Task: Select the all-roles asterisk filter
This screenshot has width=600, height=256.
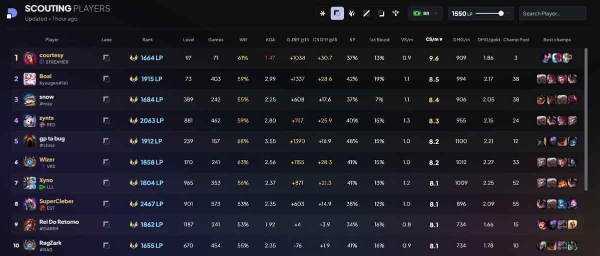Action: (323, 13)
